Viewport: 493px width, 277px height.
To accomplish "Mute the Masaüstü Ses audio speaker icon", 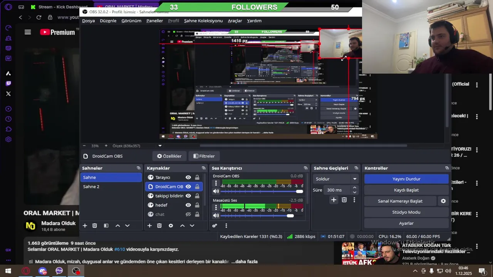I will click(x=216, y=215).
